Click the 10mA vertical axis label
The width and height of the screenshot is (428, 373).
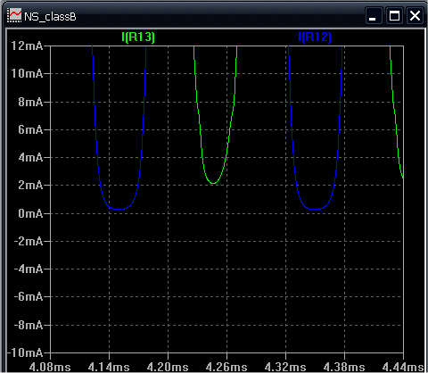(27, 73)
